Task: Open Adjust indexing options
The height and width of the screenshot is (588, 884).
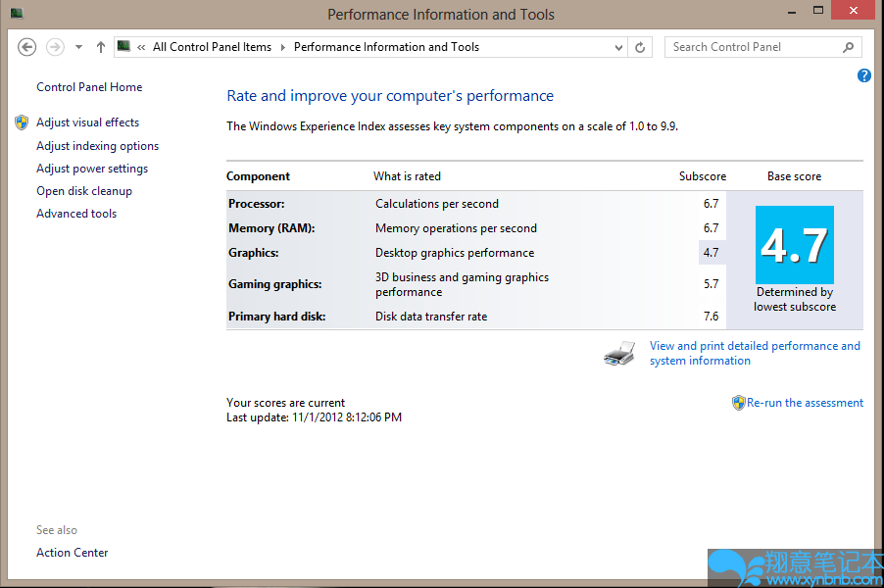Action: tap(98, 146)
